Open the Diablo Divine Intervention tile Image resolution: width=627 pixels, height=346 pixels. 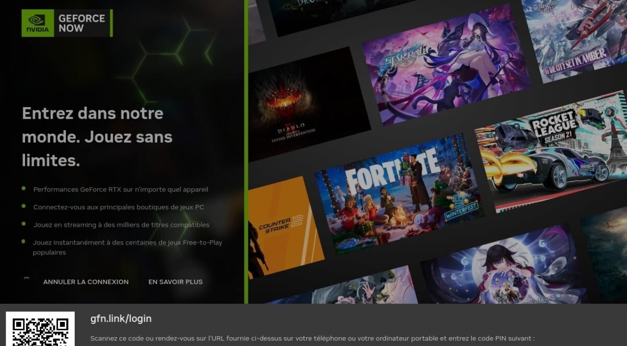pos(303,105)
